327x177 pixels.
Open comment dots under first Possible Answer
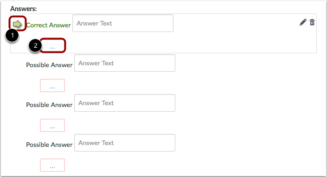point(52,85)
